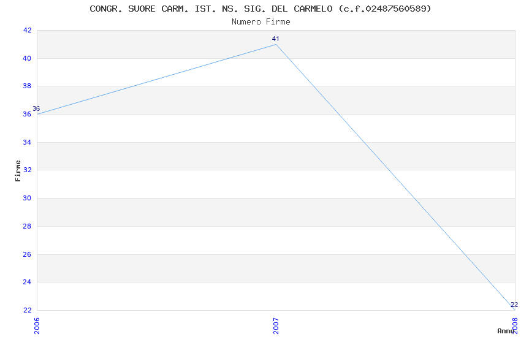The height and width of the screenshot is (337, 521).
Task: Click the subtitle Numero Firme
Action: tap(261, 22)
